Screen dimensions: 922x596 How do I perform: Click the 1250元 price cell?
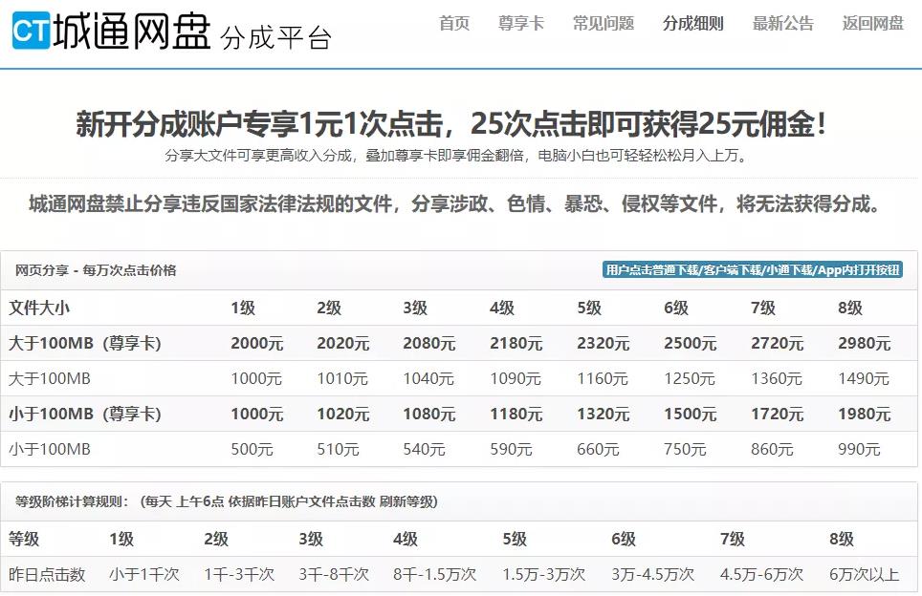(690, 379)
